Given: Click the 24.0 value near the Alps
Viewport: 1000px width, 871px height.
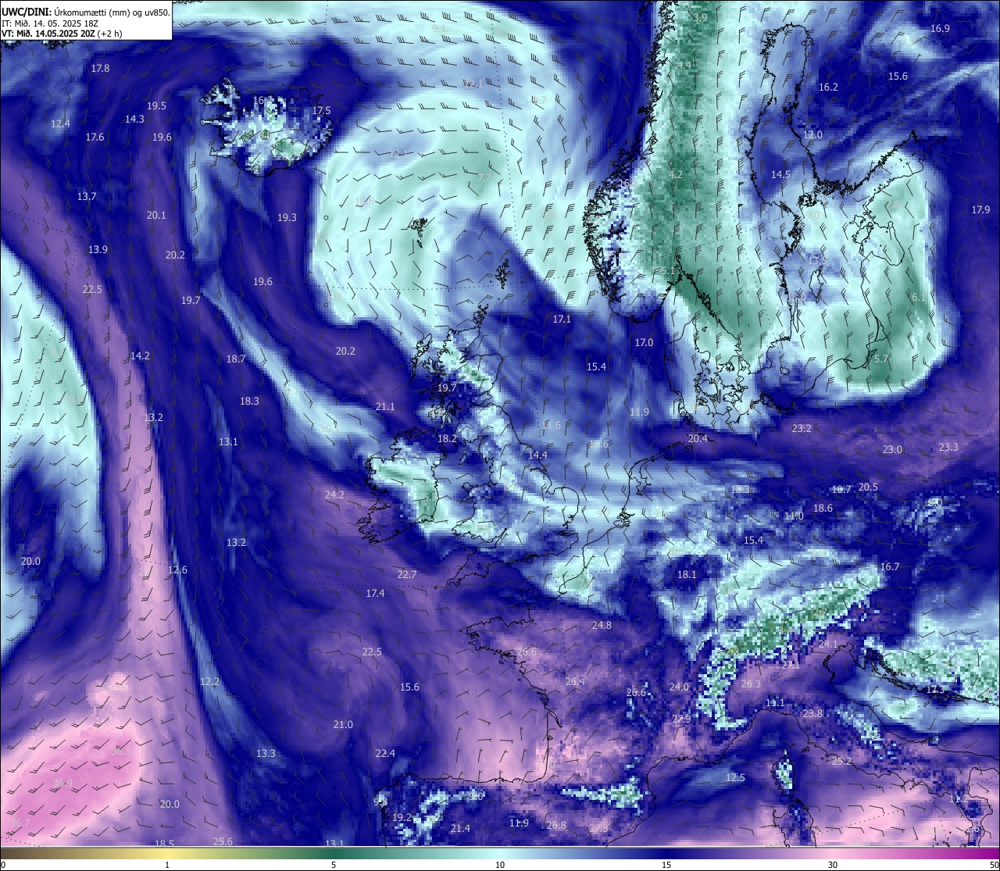Looking at the screenshot, I should 679,687.
